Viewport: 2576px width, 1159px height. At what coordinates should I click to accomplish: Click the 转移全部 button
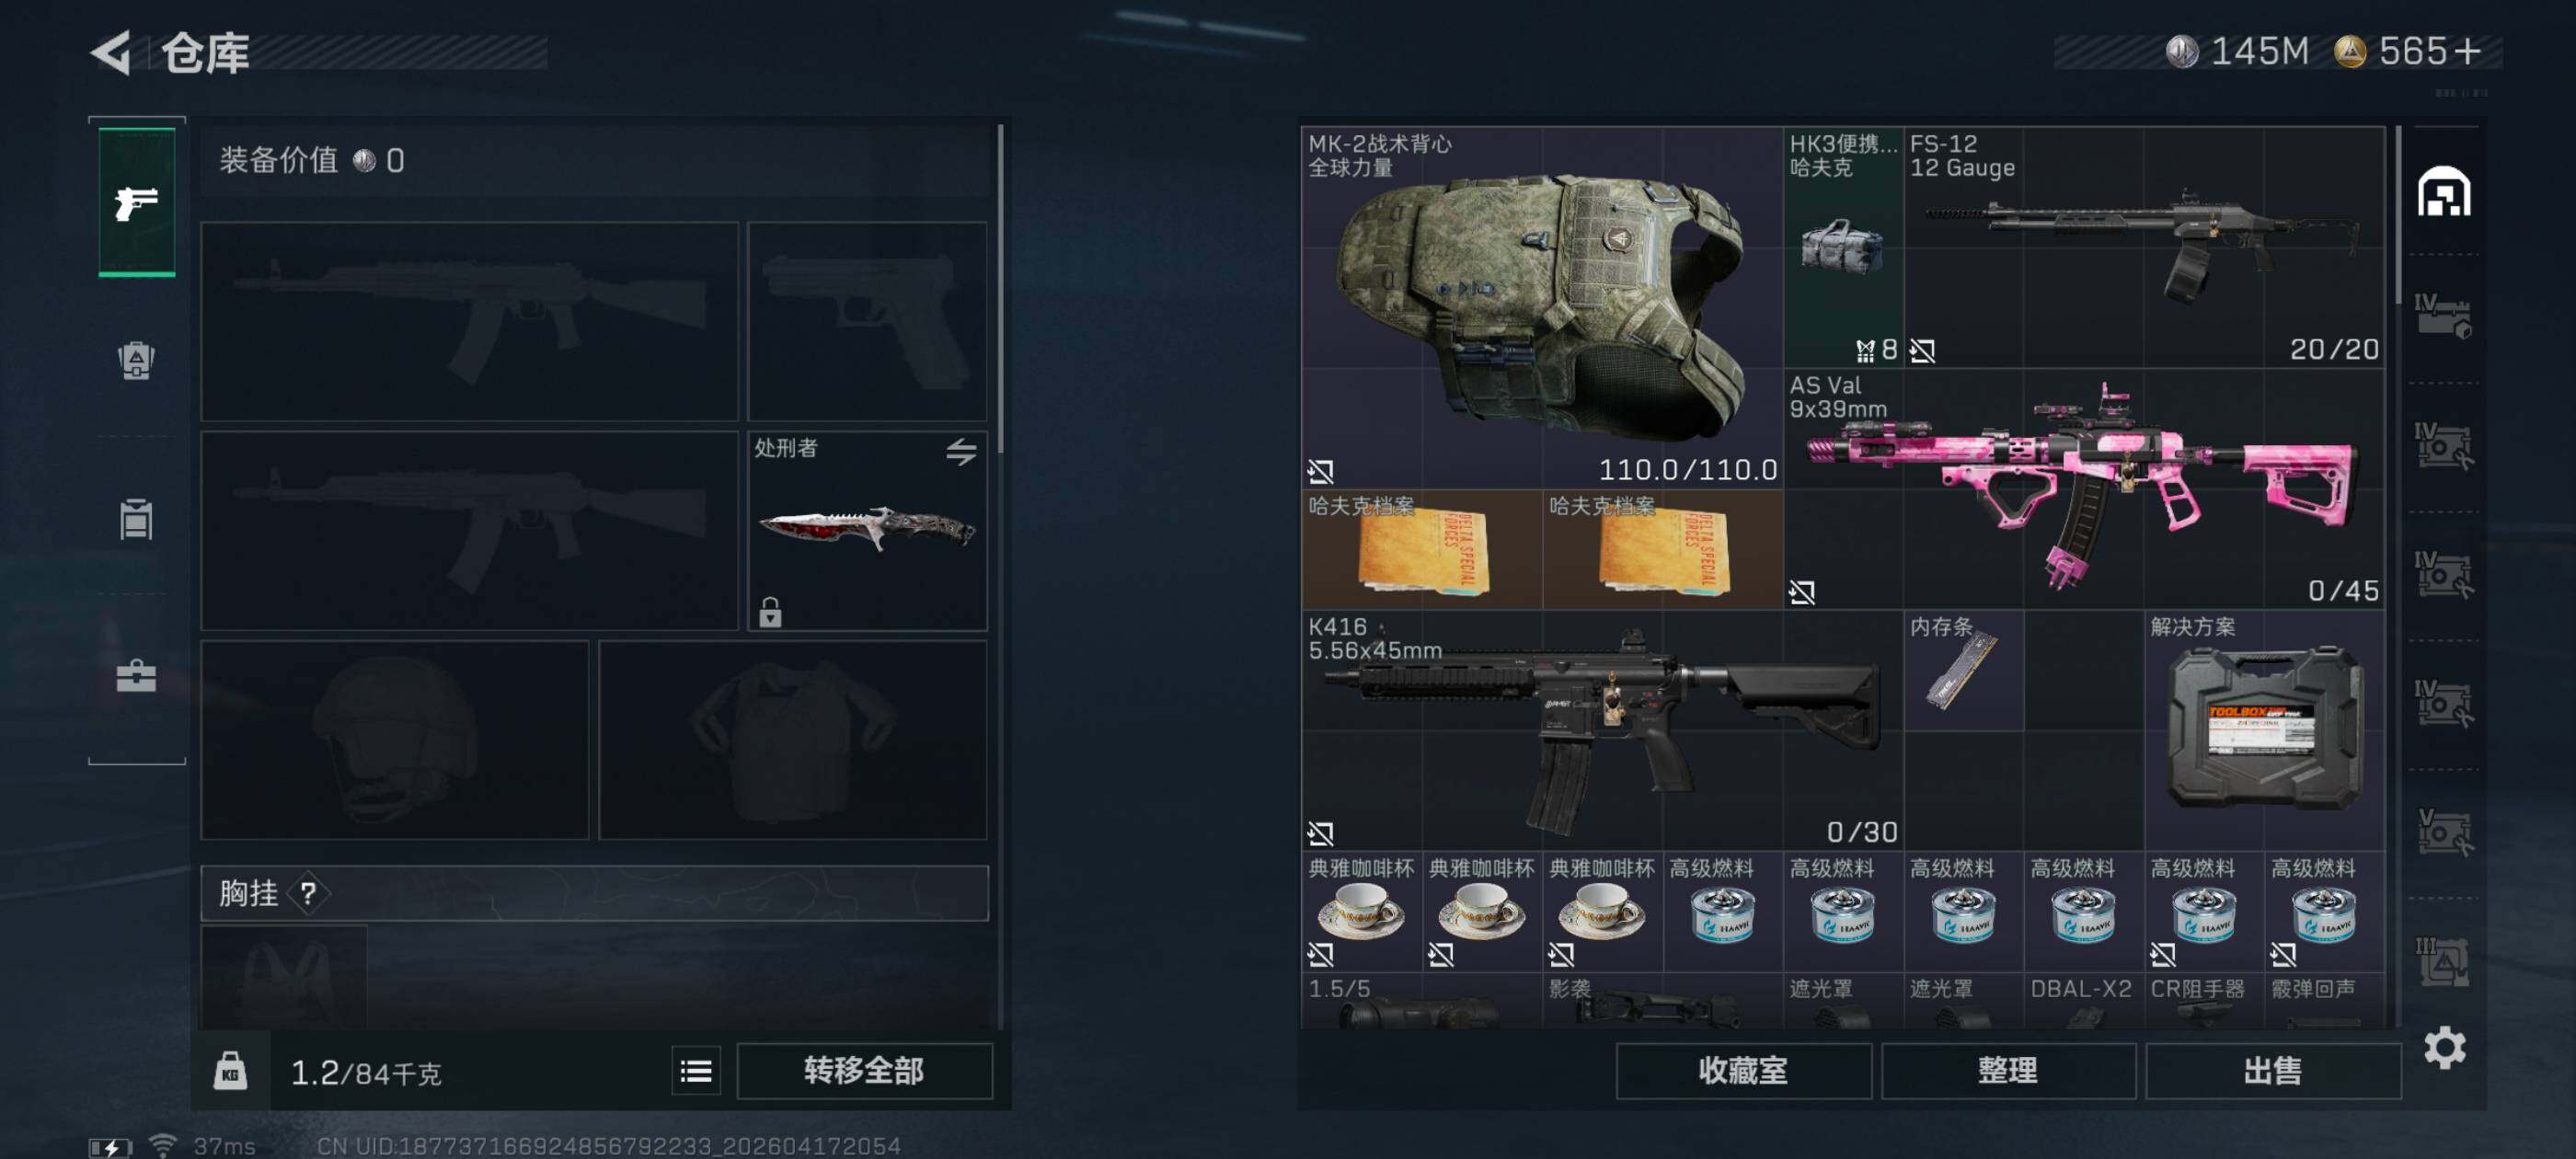pyautogui.click(x=864, y=1071)
